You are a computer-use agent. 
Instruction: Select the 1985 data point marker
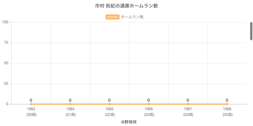point(109,104)
